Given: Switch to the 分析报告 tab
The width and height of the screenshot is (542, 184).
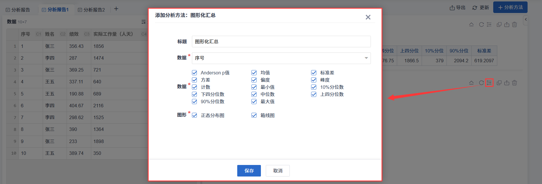Looking at the screenshot, I should click(x=18, y=10).
